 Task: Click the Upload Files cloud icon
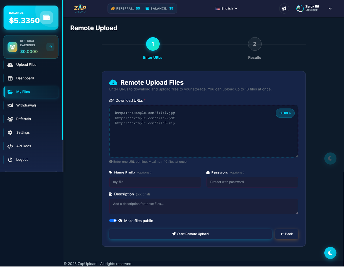(x=10, y=65)
